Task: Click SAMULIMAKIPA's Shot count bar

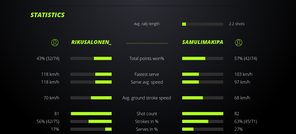Action: tap(203, 114)
